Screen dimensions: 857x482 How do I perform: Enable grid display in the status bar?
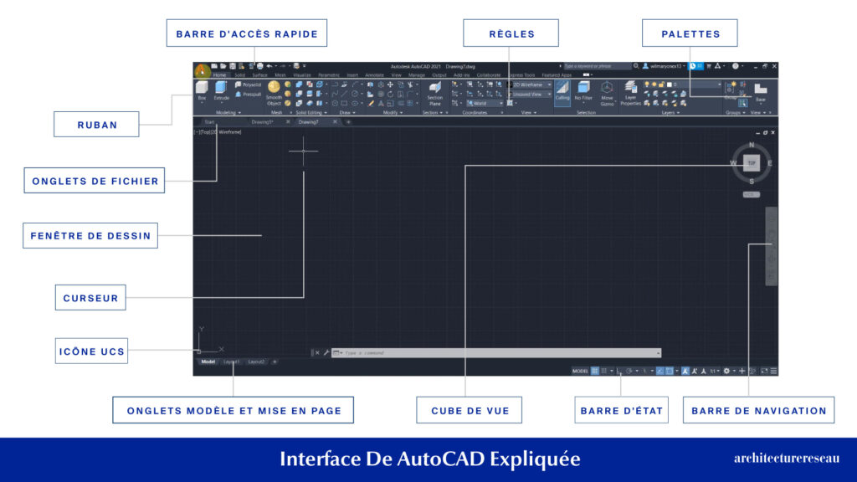[595, 371]
